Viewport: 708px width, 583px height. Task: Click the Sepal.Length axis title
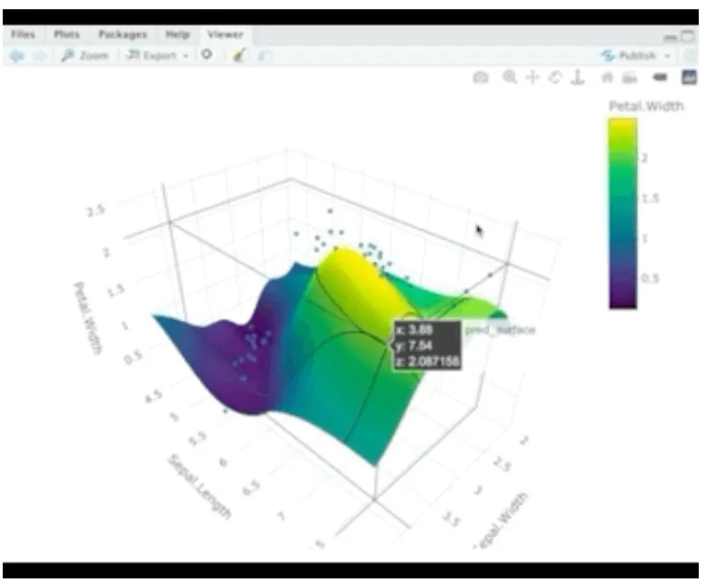point(199,486)
